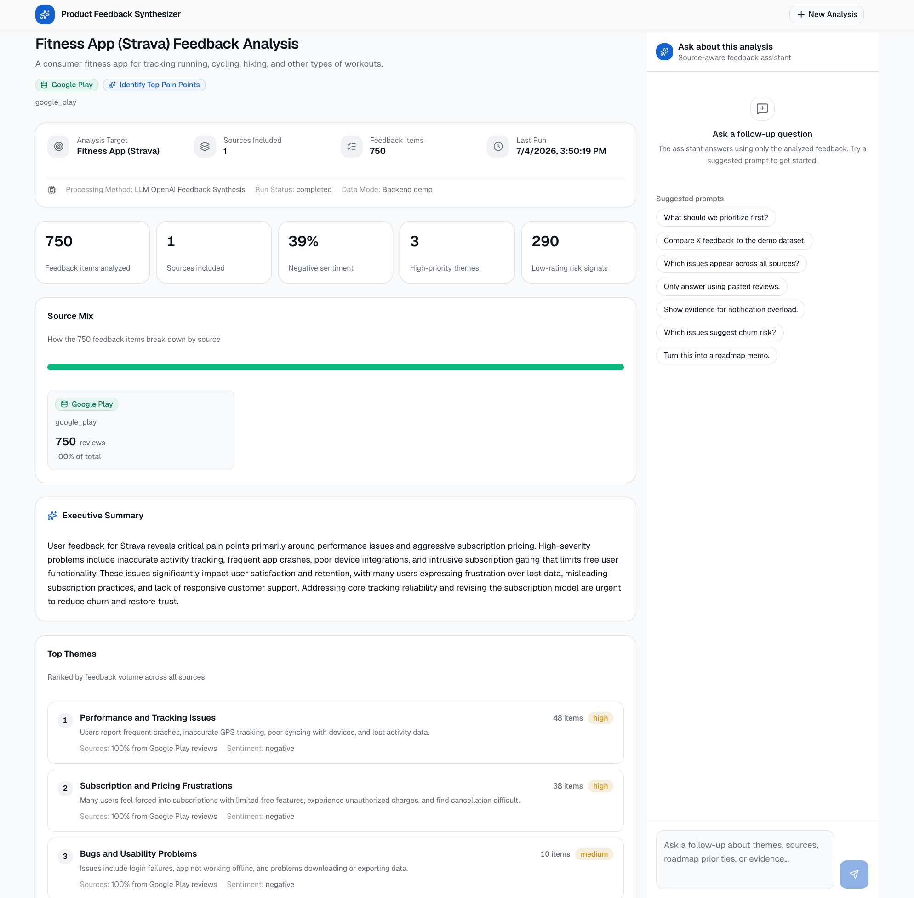This screenshot has width=914, height=898.
Task: Click the follow-up question message-plus icon
Action: (762, 109)
